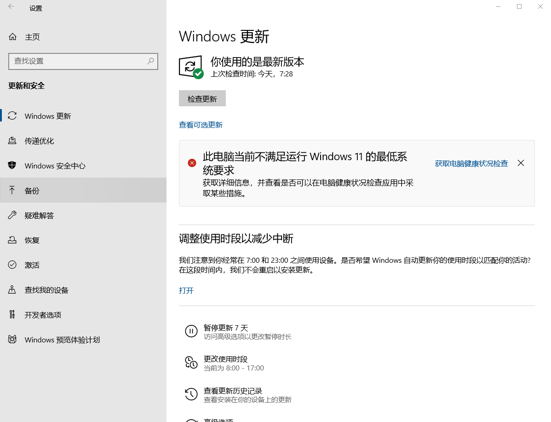This screenshot has height=422, width=551.
Task: Click 更改使用时段 option text
Action: pyautogui.click(x=226, y=359)
